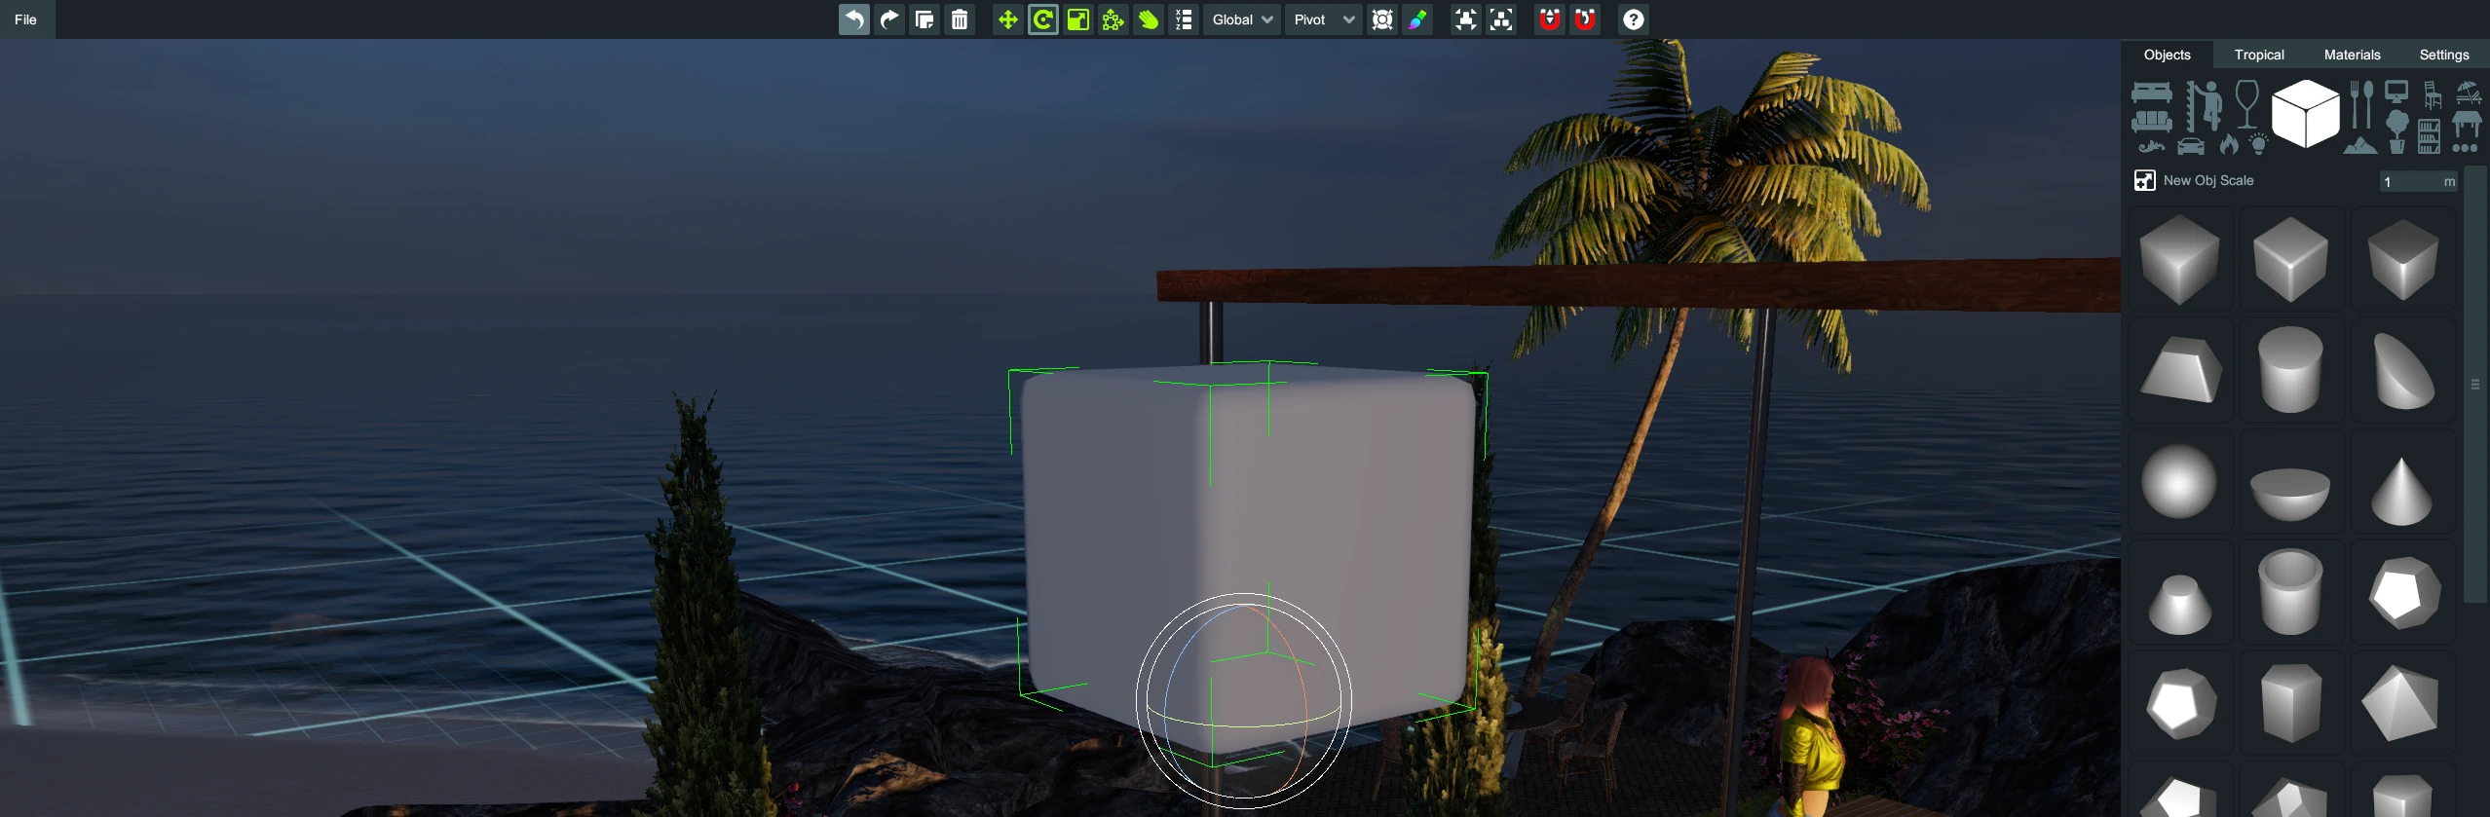The image size is (2490, 817).
Task: Open the three-dots more categories icon
Action: coord(2465,148)
